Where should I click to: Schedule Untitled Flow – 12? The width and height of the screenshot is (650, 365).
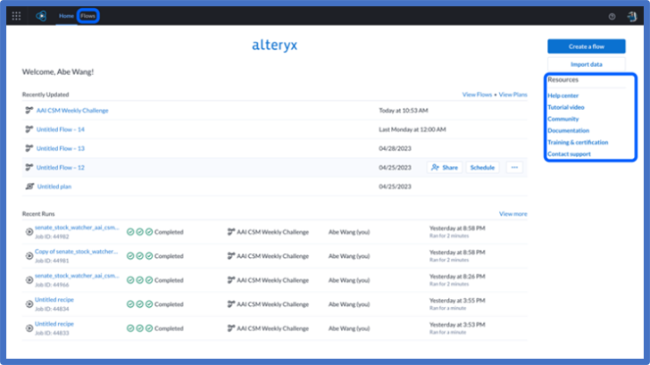coord(482,168)
